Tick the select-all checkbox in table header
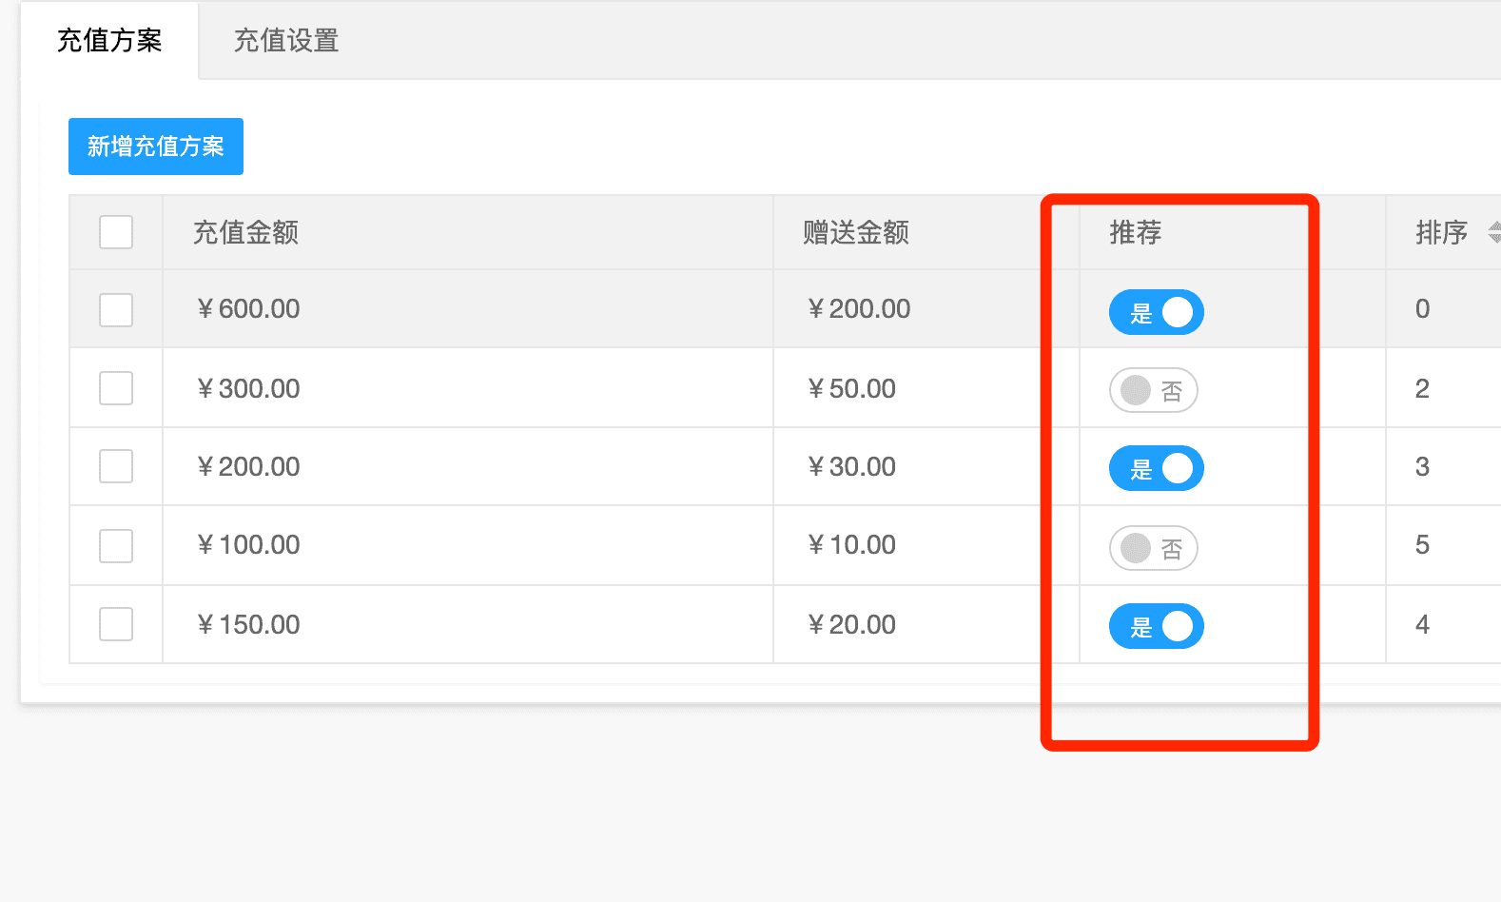The image size is (1501, 902). pyautogui.click(x=116, y=232)
